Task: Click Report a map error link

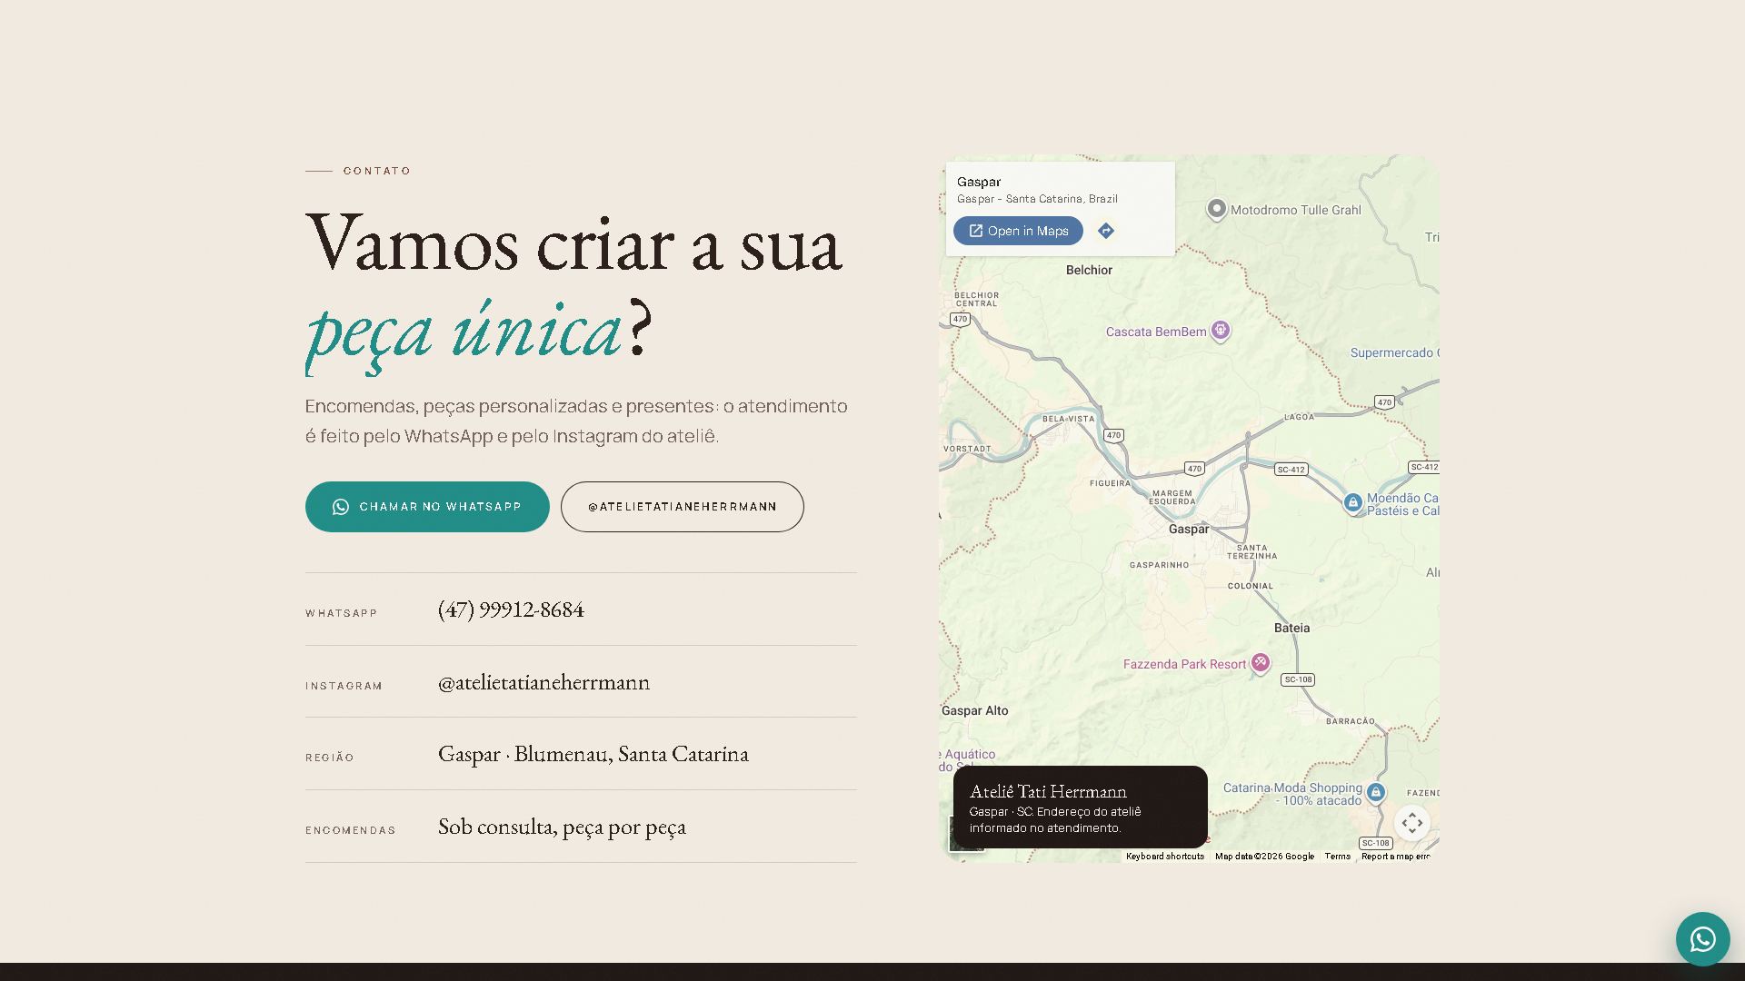Action: (1395, 856)
